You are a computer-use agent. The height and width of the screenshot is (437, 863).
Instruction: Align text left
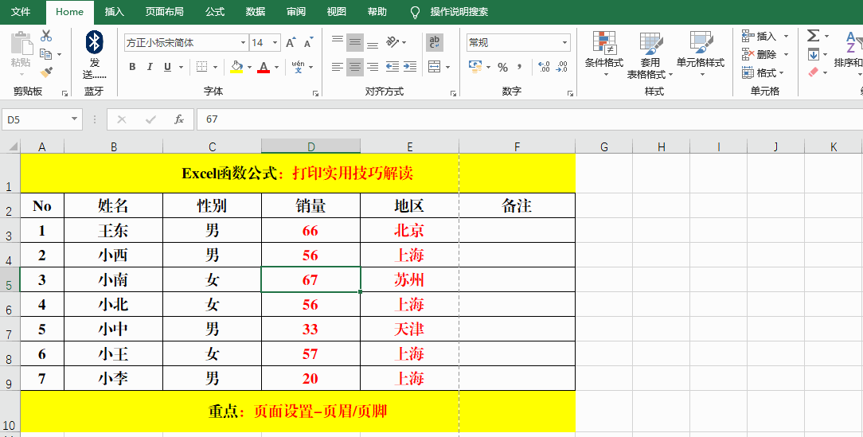coord(338,67)
